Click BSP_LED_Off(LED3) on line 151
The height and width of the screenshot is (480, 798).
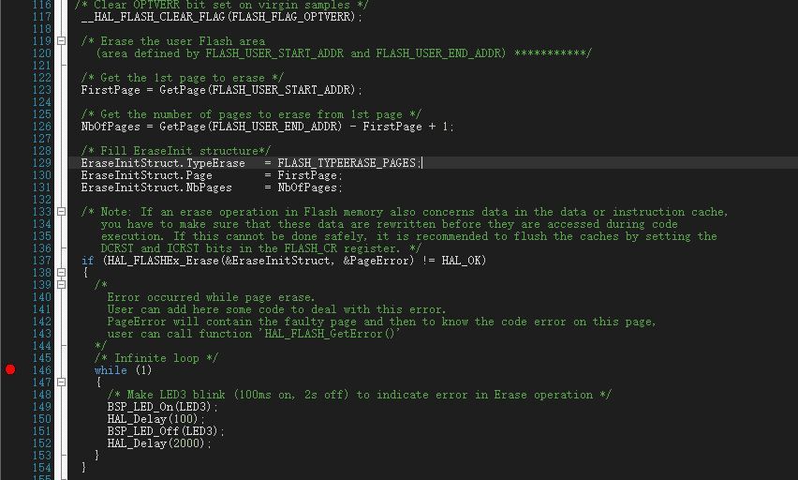(x=166, y=431)
